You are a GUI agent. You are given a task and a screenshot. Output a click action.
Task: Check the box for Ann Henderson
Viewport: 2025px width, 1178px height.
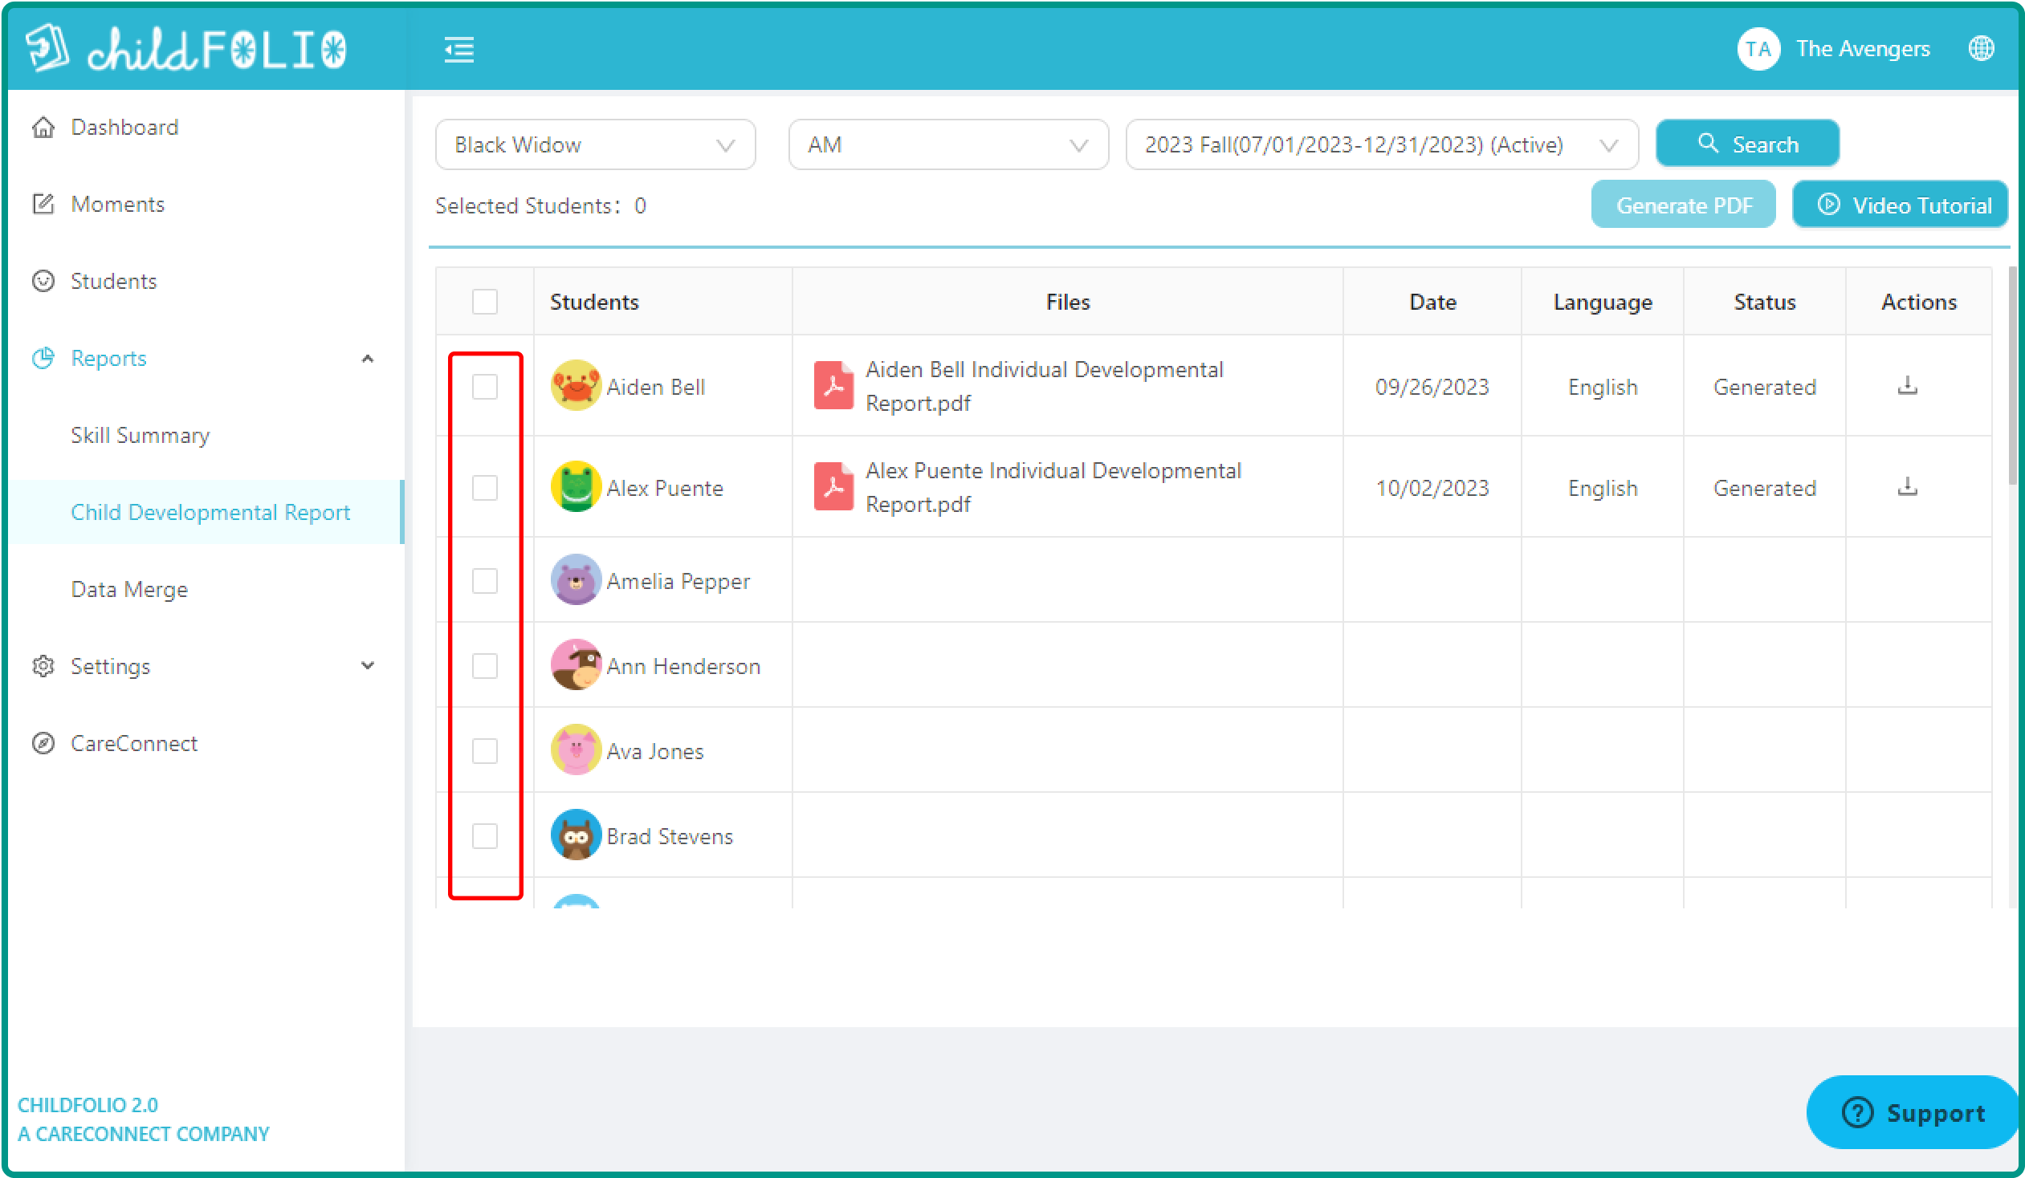484,667
